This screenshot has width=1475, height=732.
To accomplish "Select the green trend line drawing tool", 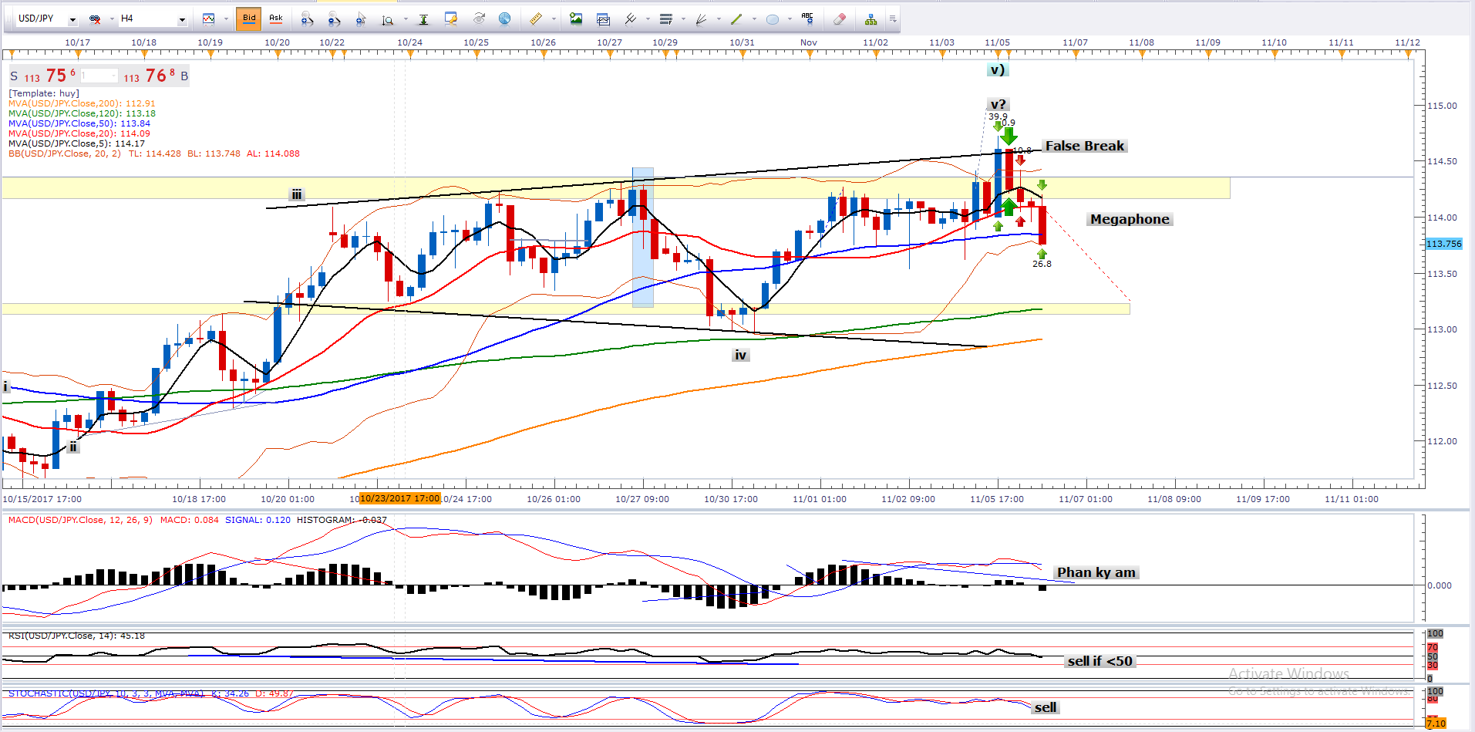I will (736, 19).
